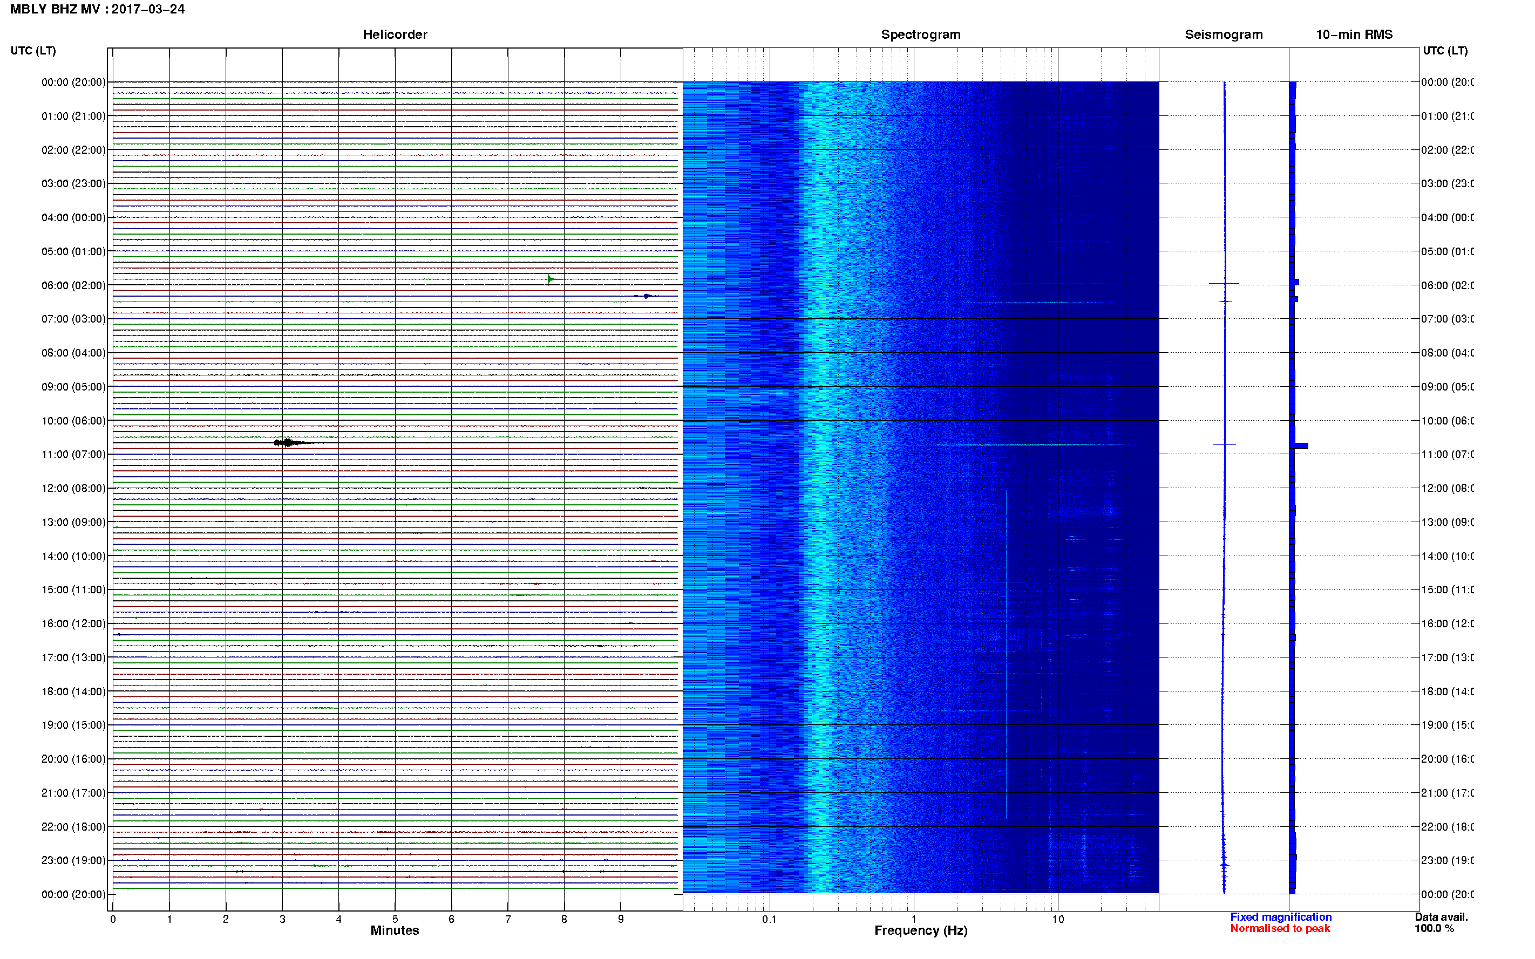Click the left '11:00 (07:00)' time label
The image size is (1535, 959).
(x=73, y=454)
